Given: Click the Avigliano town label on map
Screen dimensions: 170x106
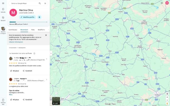Looking at the screenshot, I should click(x=145, y=79).
